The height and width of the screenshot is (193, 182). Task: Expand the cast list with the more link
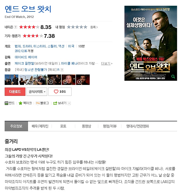[107, 64]
